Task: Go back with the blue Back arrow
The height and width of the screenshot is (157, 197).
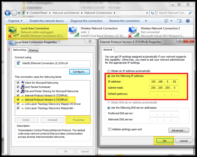Action: (x=7, y=13)
